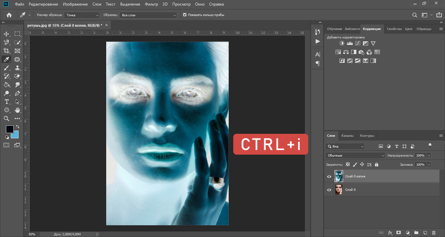Add a Curves adjustment

(x=357, y=43)
